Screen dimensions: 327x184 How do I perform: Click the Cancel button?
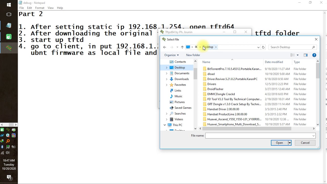305,143
